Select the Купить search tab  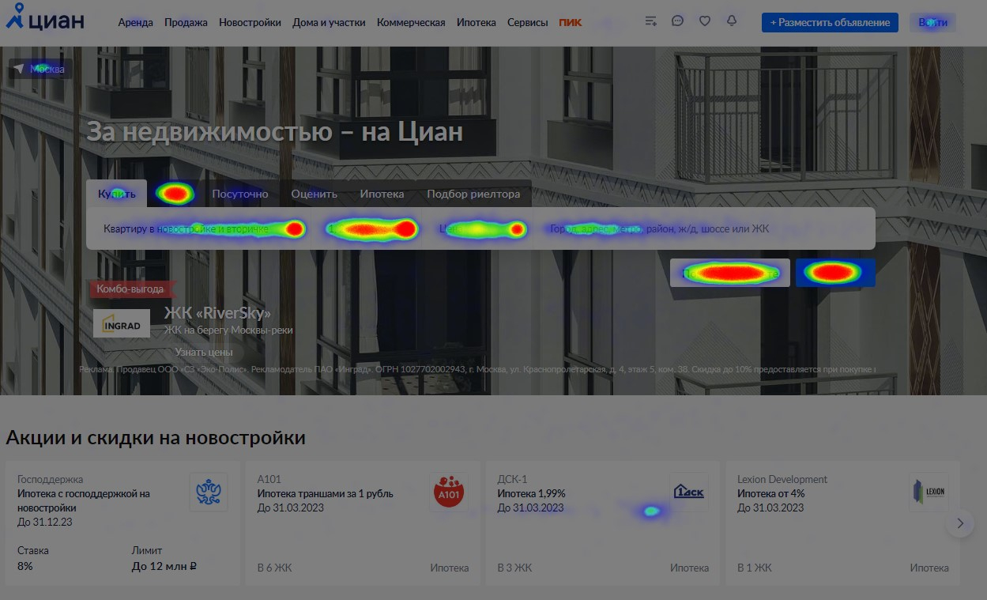point(117,194)
